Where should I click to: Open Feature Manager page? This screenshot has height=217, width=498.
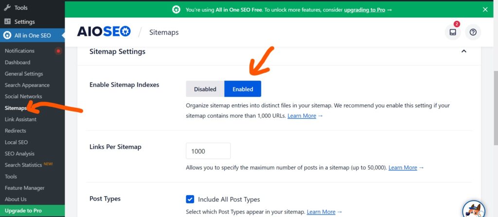coord(24,188)
